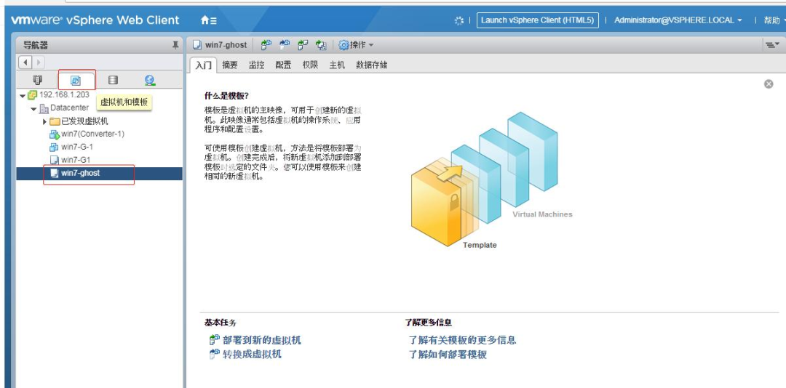786x388 pixels.
Task: Click the win7(Converter-1) VM icon
Action: coord(54,134)
